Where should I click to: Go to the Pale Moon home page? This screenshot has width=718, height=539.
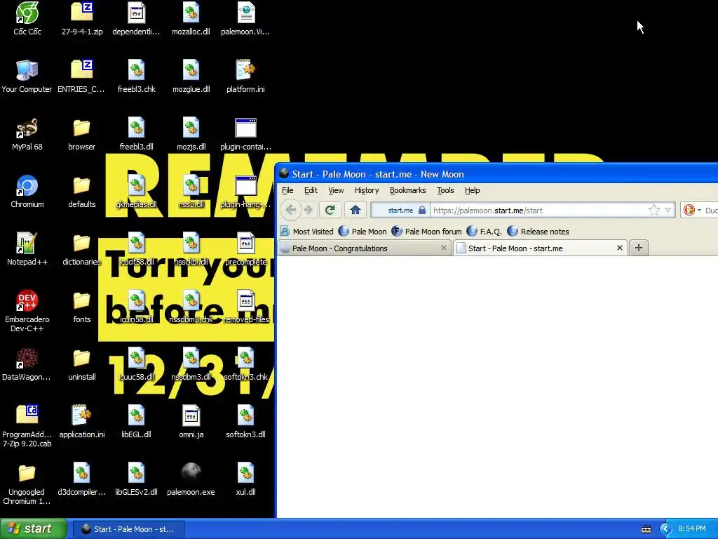355,210
